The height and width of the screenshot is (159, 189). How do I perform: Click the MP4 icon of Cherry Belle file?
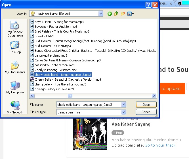point(32,79)
